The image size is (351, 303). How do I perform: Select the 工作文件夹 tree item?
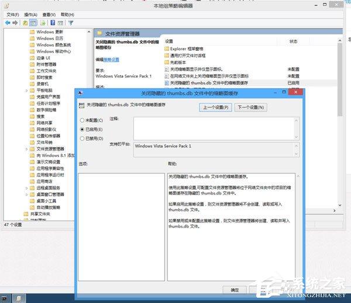pyautogui.click(x=46, y=71)
